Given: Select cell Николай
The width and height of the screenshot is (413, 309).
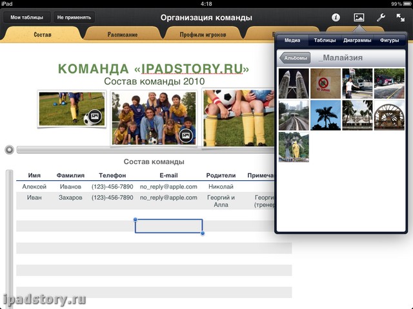Looking at the screenshot, I should pos(221,187).
